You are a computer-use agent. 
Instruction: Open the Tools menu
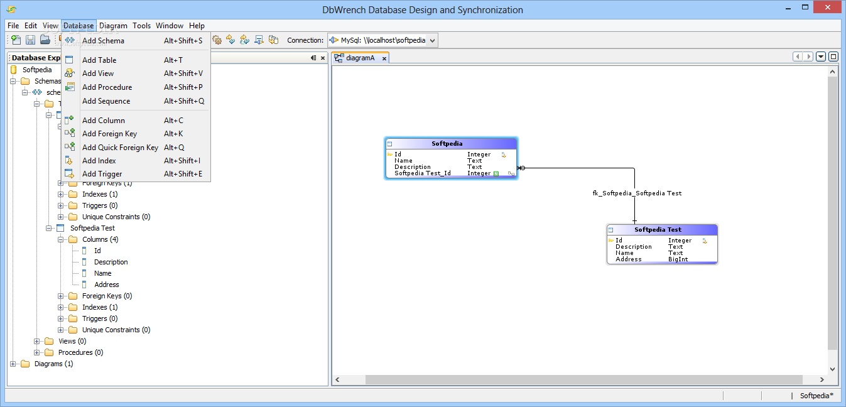(141, 26)
